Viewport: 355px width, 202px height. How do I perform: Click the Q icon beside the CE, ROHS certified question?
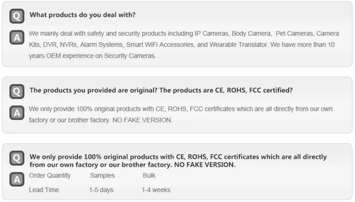[x=17, y=91]
